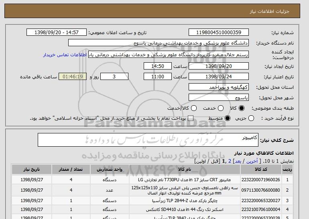This screenshot has width=309, height=219.
Task: Open the اطلاعات تماس خریدار link
Action: [65, 55]
